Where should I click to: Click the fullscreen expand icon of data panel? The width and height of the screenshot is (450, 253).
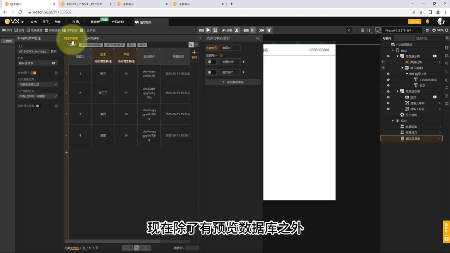click(200, 38)
